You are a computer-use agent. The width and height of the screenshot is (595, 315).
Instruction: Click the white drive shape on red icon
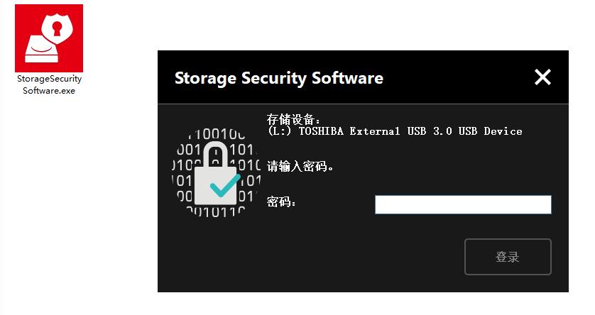[x=43, y=51]
